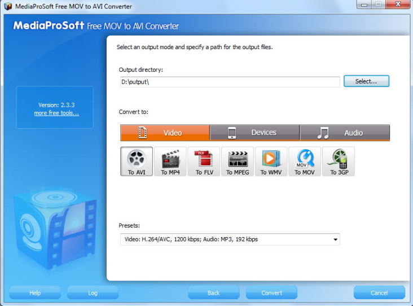Click the Cancel button

tap(379, 293)
